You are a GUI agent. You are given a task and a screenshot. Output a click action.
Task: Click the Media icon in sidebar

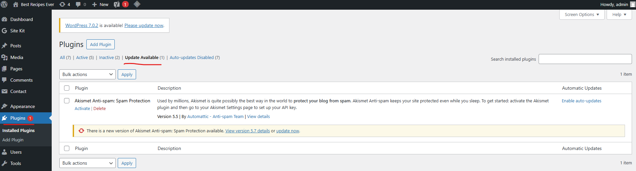pyautogui.click(x=4, y=57)
